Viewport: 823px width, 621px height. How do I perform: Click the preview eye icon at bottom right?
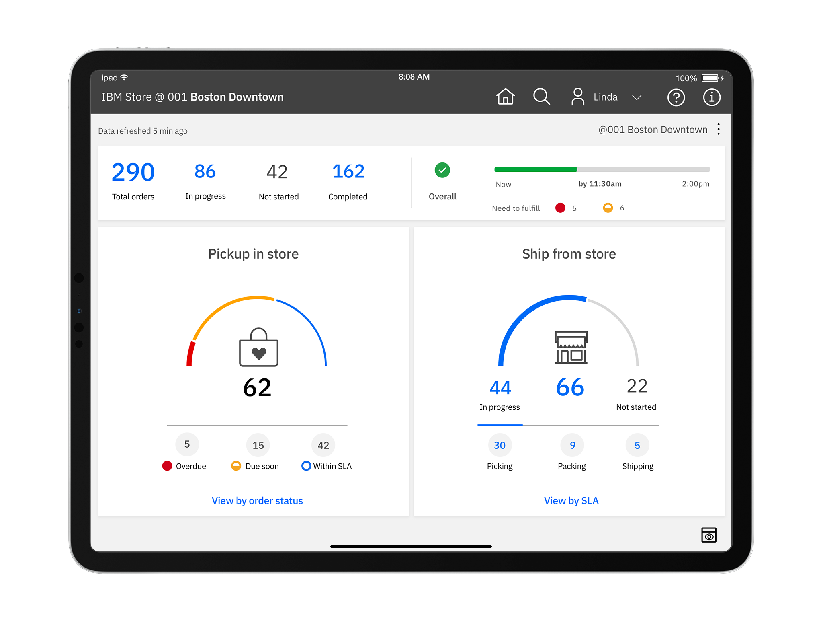[x=709, y=535]
